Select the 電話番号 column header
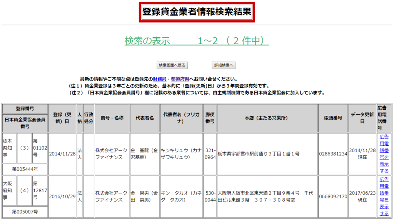Viewport: 394px width, 220px height. pyautogui.click(x=333, y=118)
